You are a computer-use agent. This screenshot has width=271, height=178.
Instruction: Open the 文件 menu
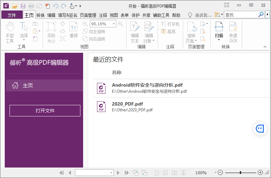point(12,15)
